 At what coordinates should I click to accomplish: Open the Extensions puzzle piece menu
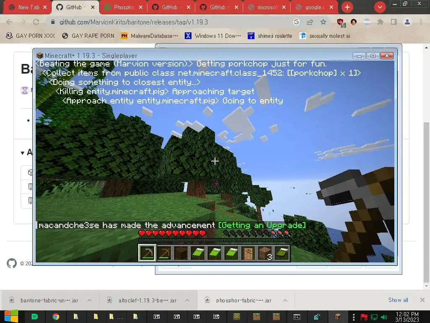(x=380, y=22)
